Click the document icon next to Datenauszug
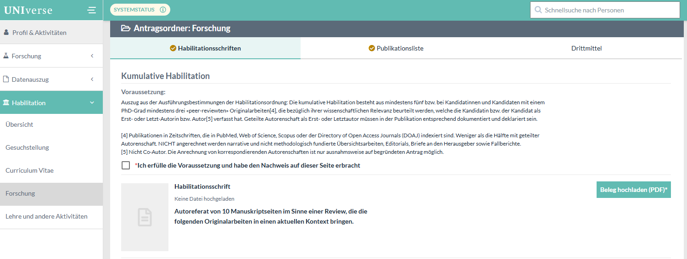 pyautogui.click(x=6, y=79)
